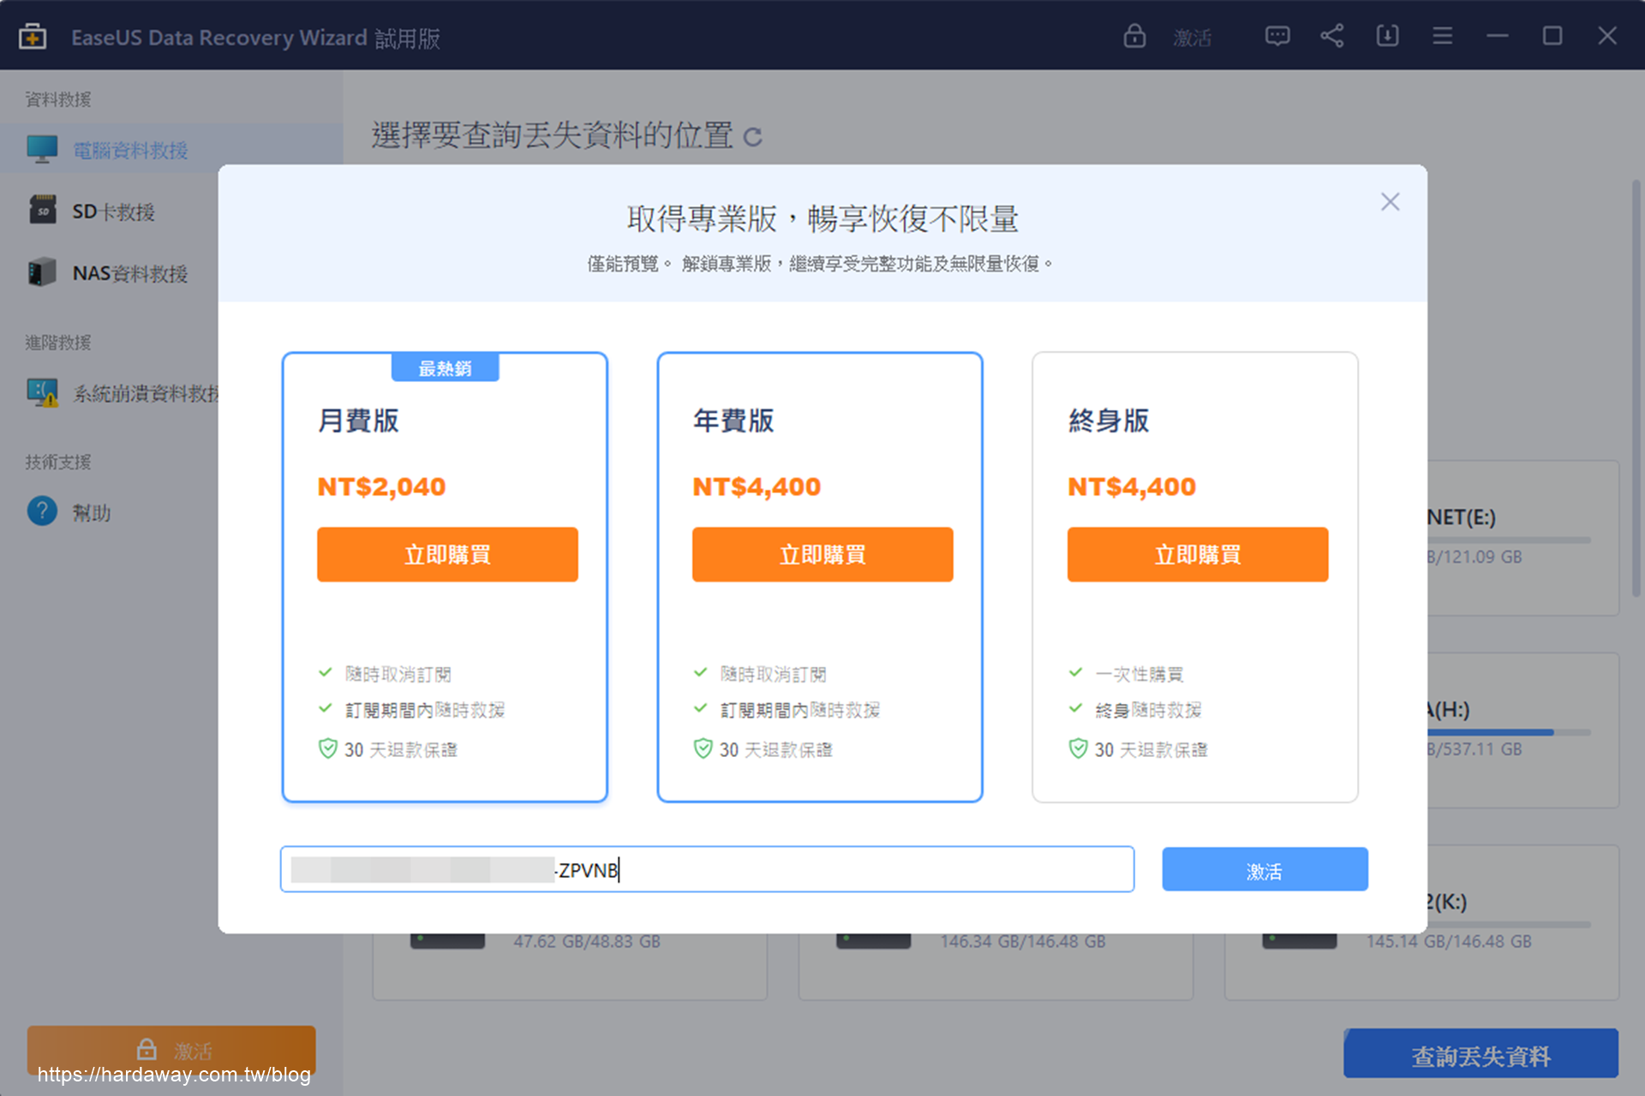Click 終身隨時救援 feature text
Screen dimensions: 1645x1096
(1148, 710)
